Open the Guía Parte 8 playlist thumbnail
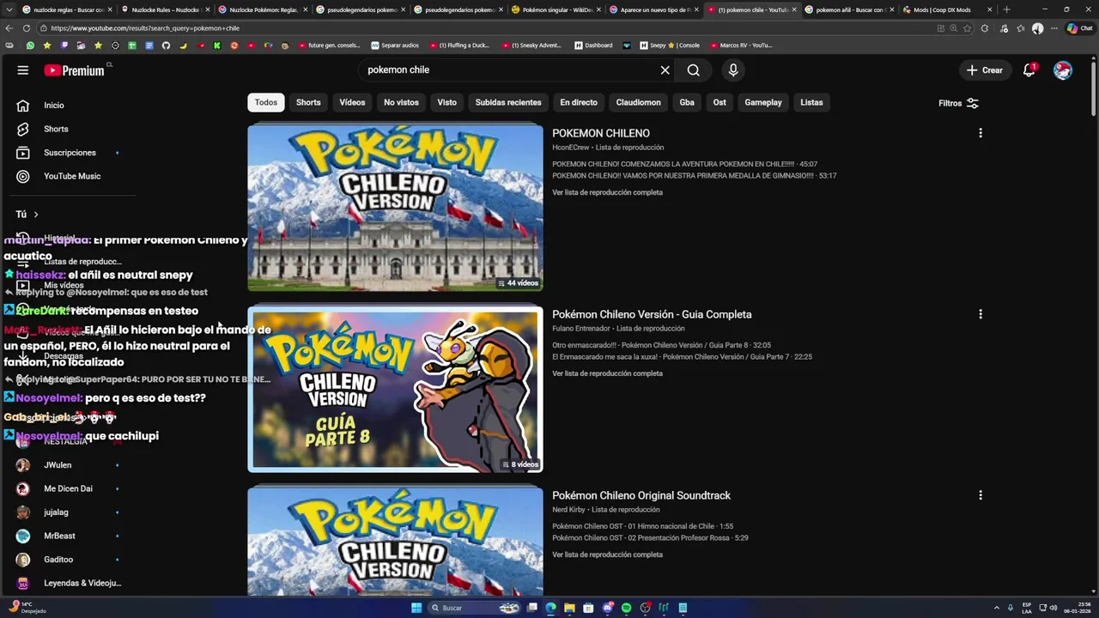The width and height of the screenshot is (1099, 618). coord(395,389)
